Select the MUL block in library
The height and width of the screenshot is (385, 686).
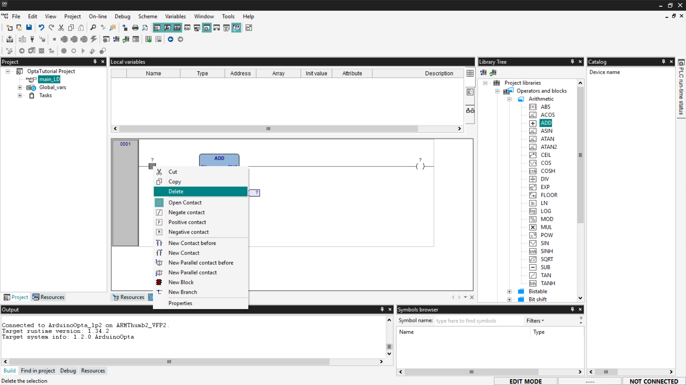click(x=546, y=227)
